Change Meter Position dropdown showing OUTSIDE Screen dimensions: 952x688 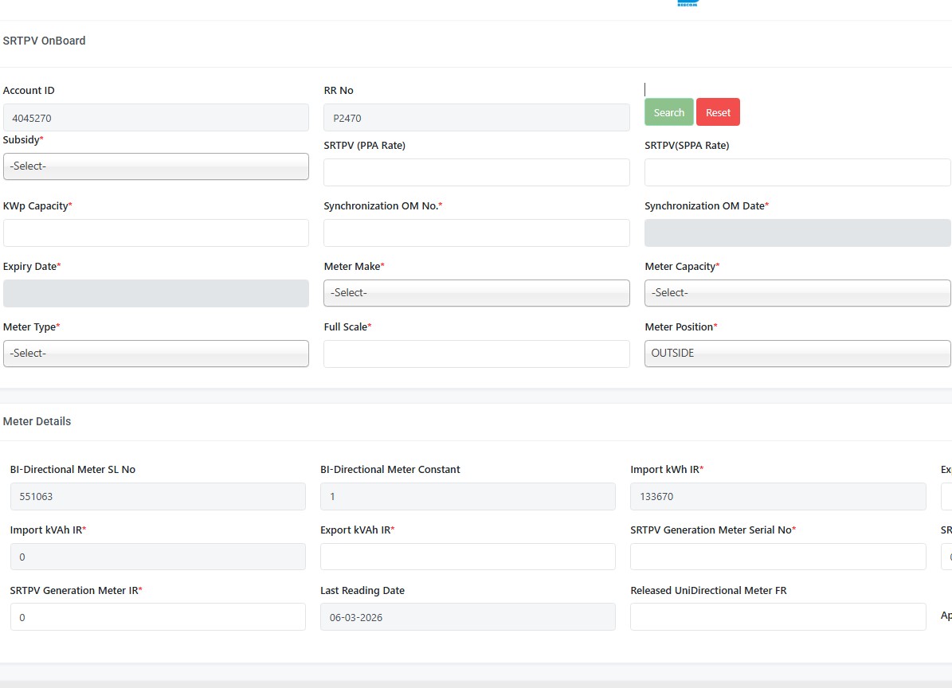click(x=797, y=354)
